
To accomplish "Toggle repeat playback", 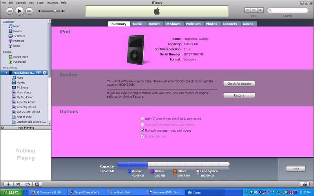I will (27, 184).
